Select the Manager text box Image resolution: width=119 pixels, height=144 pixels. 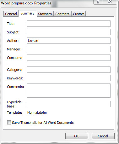point(69,49)
